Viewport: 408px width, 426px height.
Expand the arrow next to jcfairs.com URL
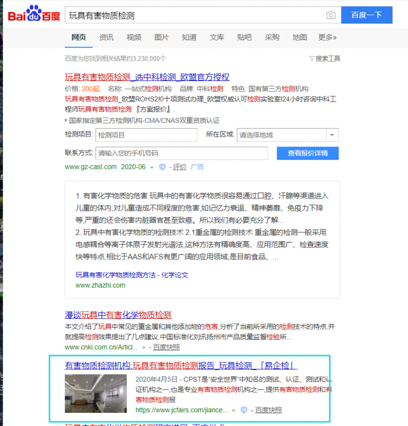tap(234, 410)
